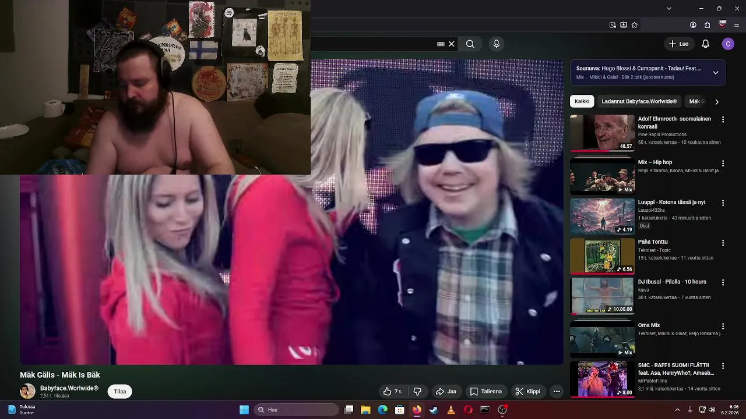
Task: Open the Luo create menu
Action: tap(678, 44)
